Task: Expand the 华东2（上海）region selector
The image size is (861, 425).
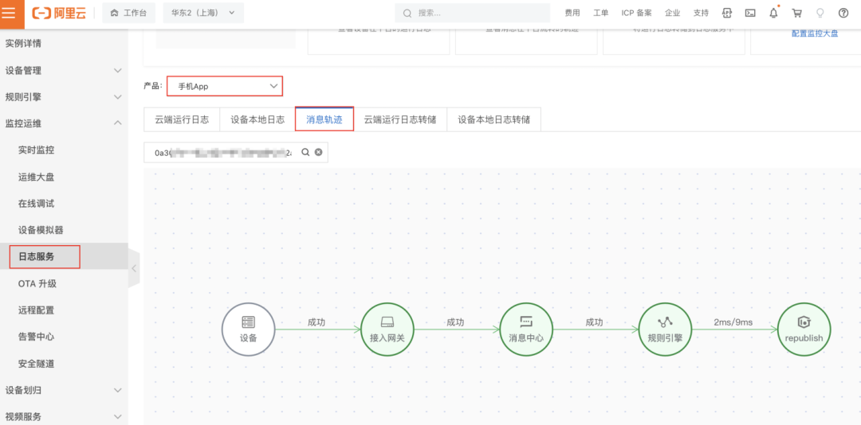Action: click(203, 13)
